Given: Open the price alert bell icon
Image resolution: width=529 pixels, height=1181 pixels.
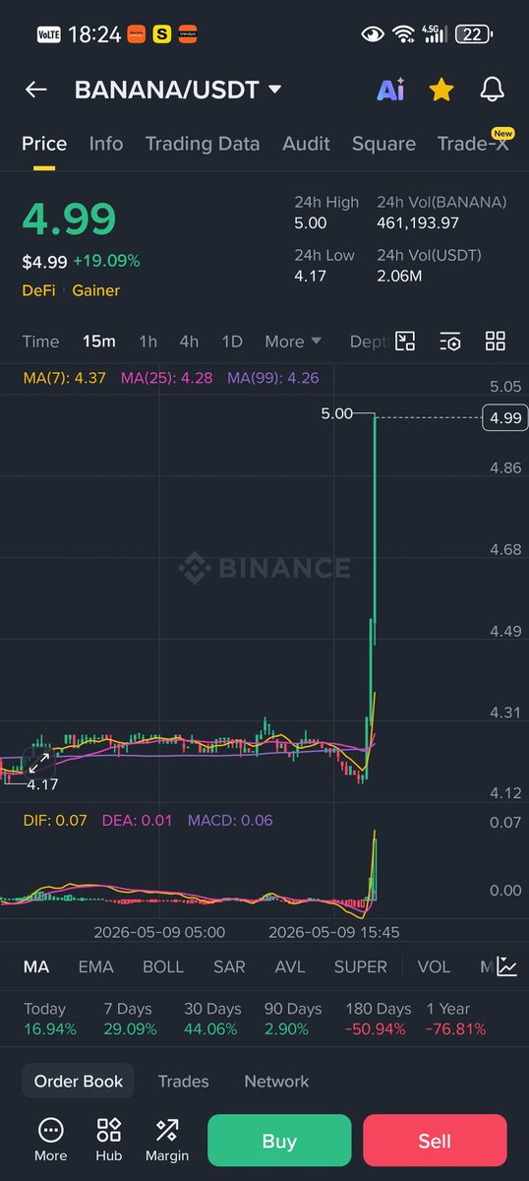Looking at the screenshot, I should coord(492,91).
